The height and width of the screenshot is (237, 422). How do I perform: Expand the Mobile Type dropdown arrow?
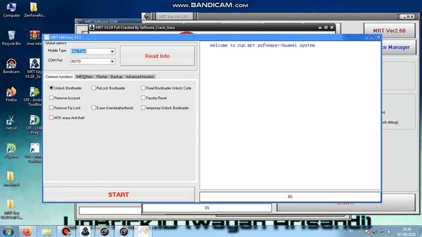[x=112, y=51]
